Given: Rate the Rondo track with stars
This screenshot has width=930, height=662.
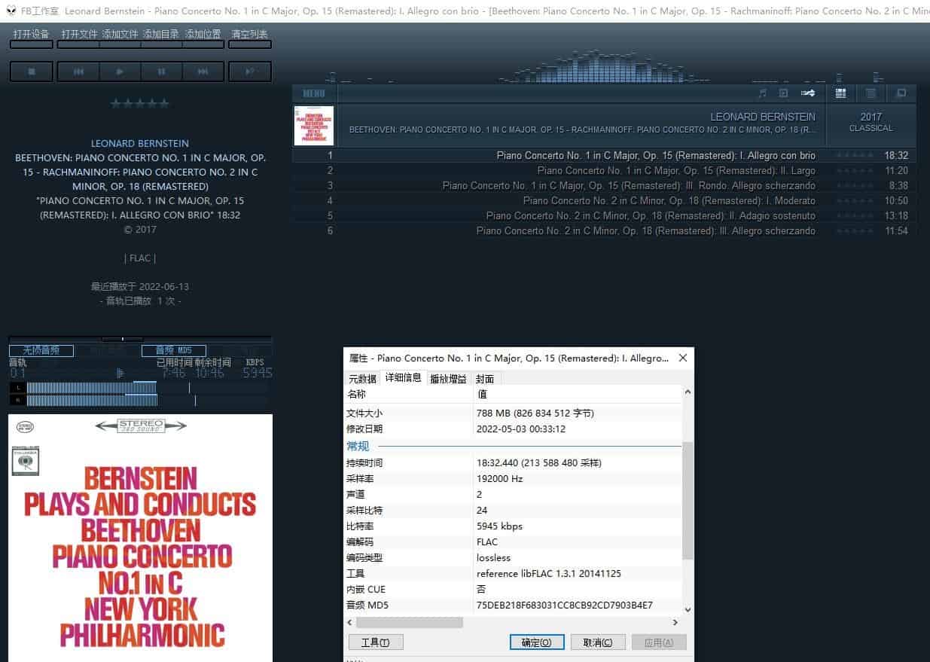Looking at the screenshot, I should tap(855, 186).
